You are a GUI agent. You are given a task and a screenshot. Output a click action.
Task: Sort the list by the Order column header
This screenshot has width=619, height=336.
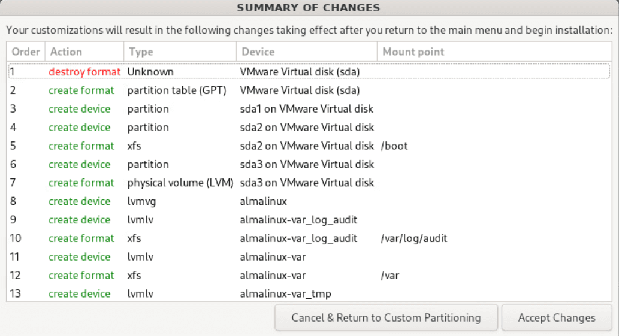[26, 52]
